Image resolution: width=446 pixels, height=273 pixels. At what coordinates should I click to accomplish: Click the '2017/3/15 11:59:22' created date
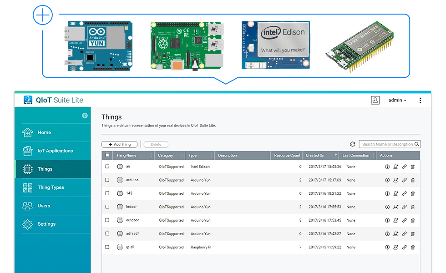(x=325, y=247)
